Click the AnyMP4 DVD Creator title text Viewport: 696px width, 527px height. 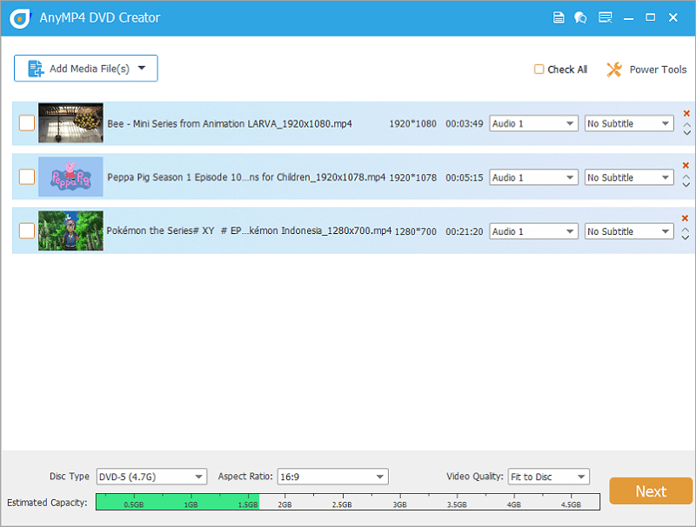(x=100, y=17)
